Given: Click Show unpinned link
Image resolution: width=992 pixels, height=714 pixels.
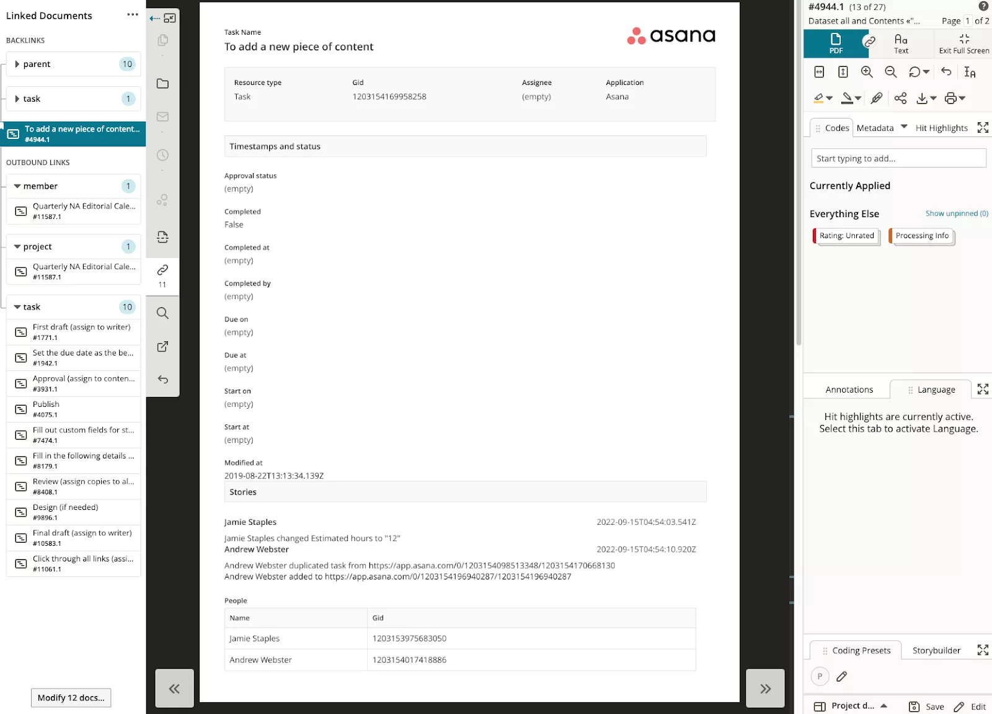Looking at the screenshot, I should click(x=957, y=213).
